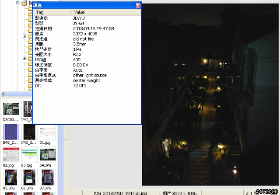Select the ISO值 tag
Viewport: 280px width, 195px height.
[40, 59]
